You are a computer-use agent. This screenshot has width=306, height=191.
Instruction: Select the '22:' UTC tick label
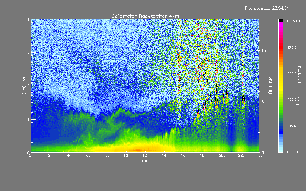click(241, 155)
